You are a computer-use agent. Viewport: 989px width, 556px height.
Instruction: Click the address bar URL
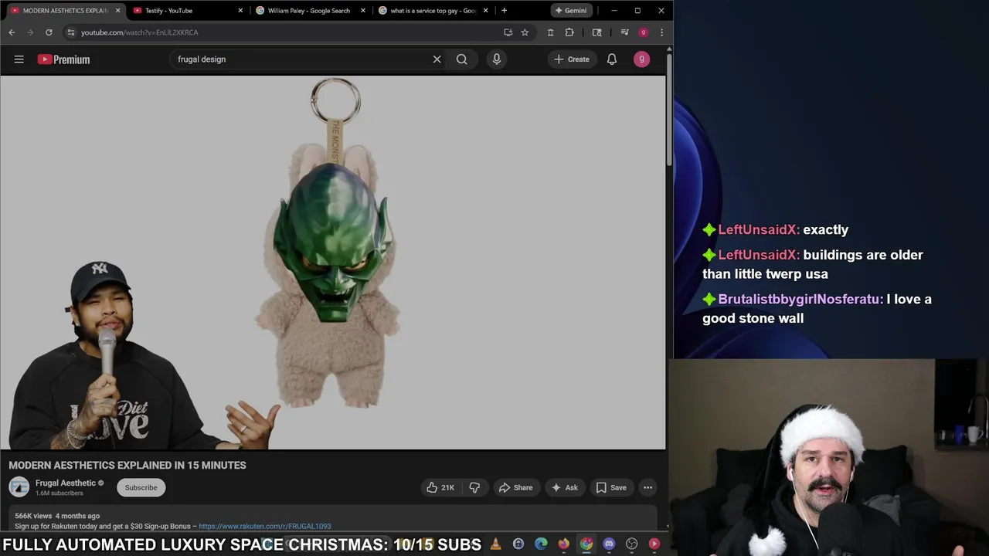tap(140, 32)
